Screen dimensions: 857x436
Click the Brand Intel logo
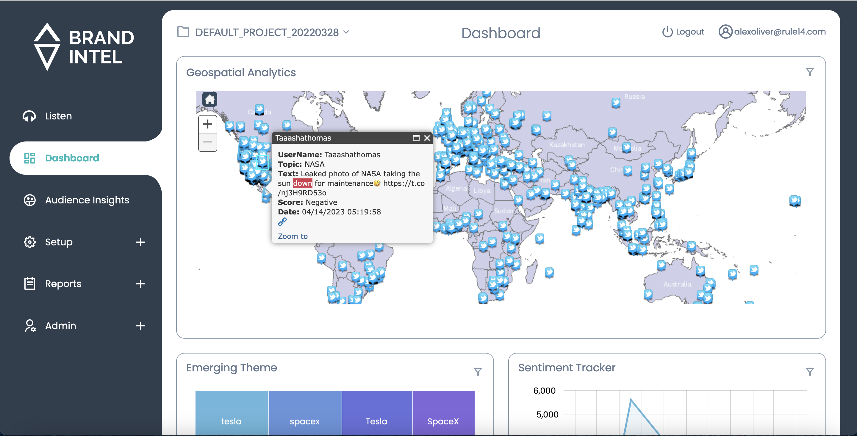pos(84,47)
